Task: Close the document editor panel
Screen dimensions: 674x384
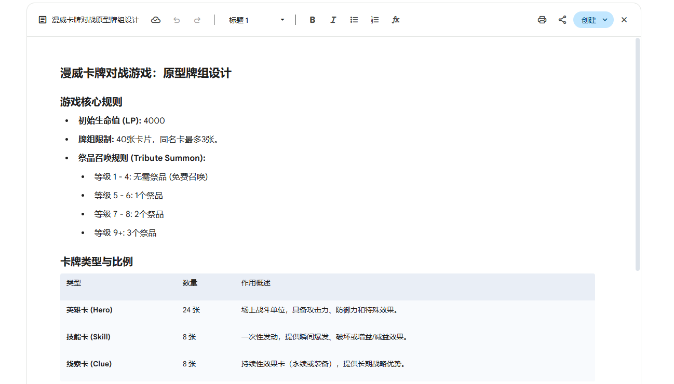Action: click(x=624, y=20)
